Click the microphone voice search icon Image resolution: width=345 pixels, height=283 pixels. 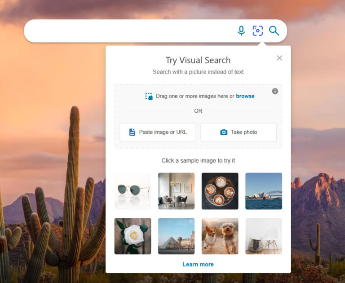tap(241, 31)
